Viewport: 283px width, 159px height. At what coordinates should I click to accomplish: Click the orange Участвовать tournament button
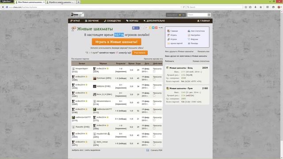click(140, 53)
